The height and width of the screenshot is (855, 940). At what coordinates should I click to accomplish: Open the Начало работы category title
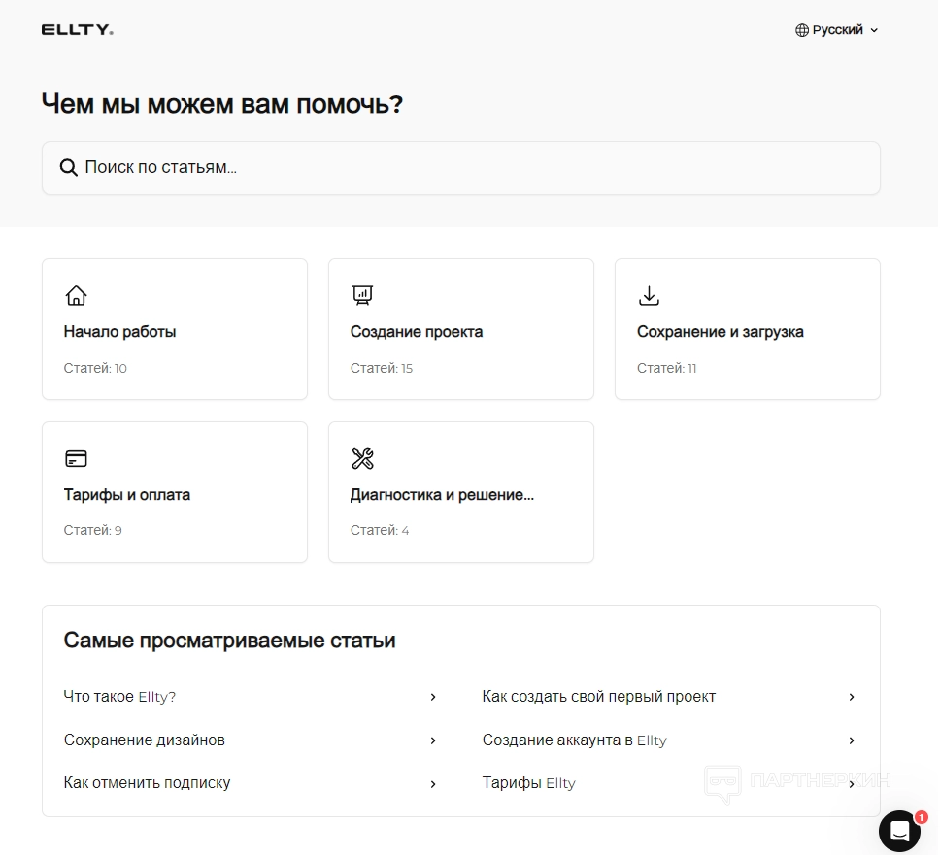coord(120,332)
